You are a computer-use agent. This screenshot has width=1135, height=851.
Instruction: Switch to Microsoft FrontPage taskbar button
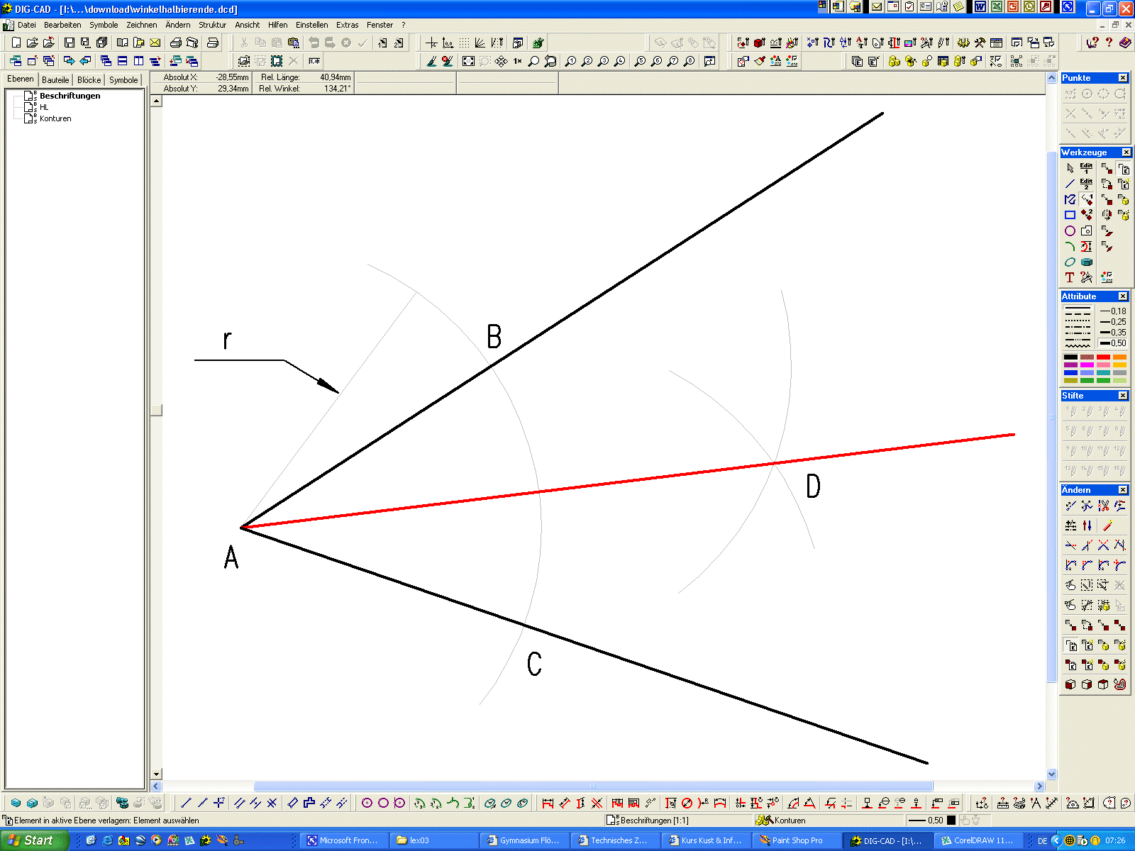coord(344,840)
